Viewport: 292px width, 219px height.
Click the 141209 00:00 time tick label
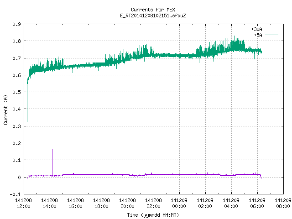pos(179,203)
